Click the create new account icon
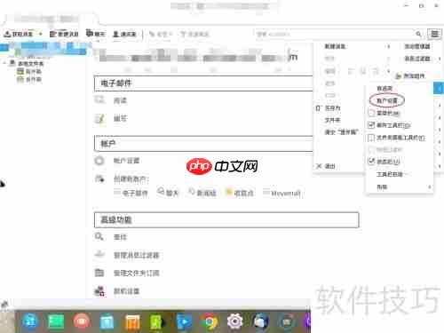The height and width of the screenshot is (333, 444). click(99, 178)
